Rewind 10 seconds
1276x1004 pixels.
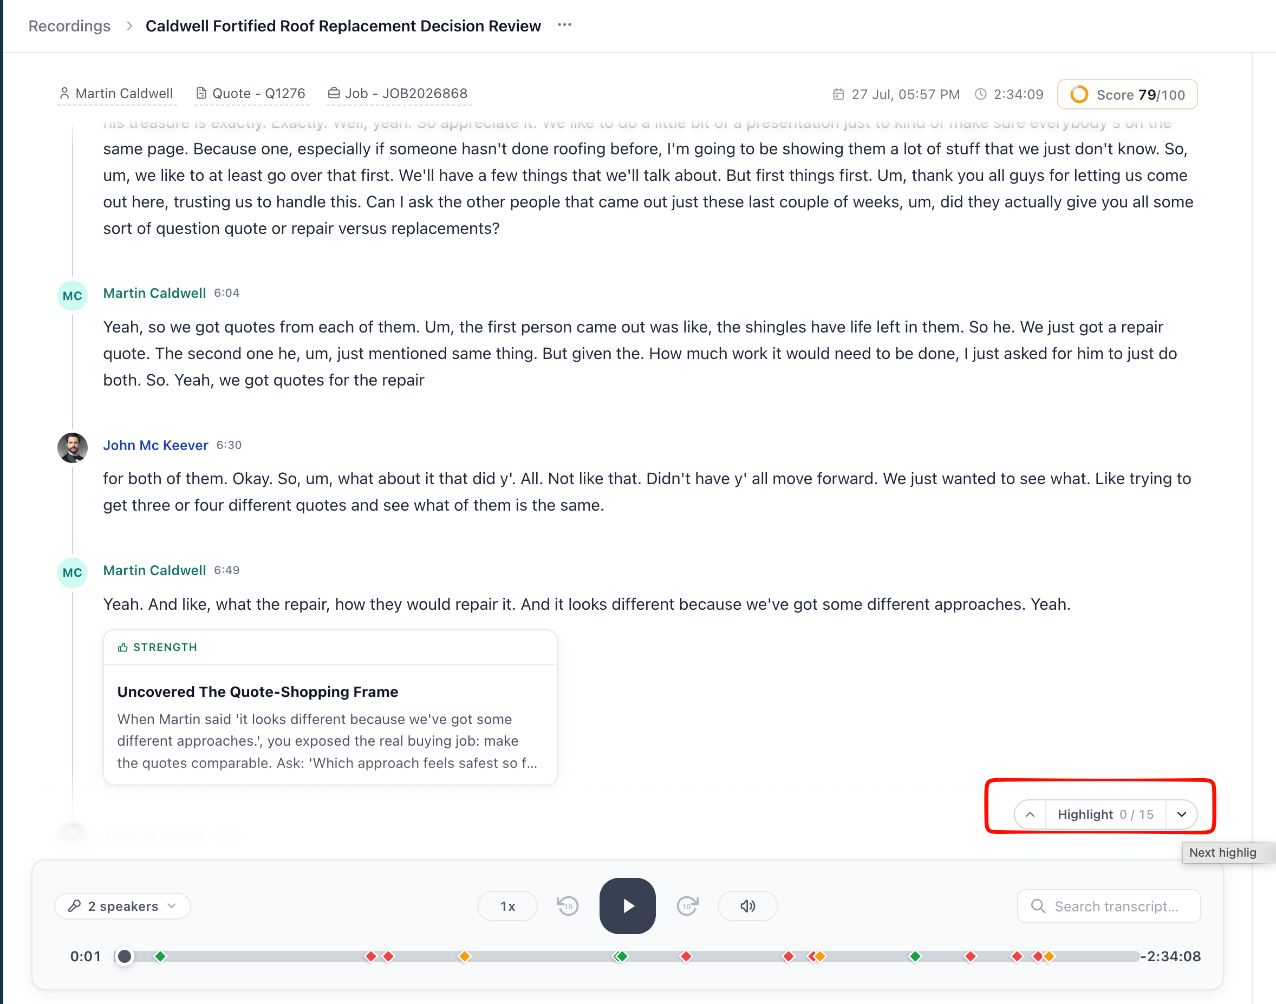tap(568, 906)
